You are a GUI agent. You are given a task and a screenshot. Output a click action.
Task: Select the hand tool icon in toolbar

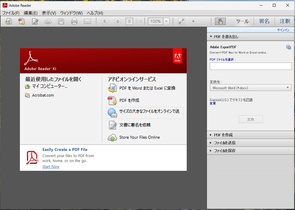pyautogui.click(x=220, y=21)
